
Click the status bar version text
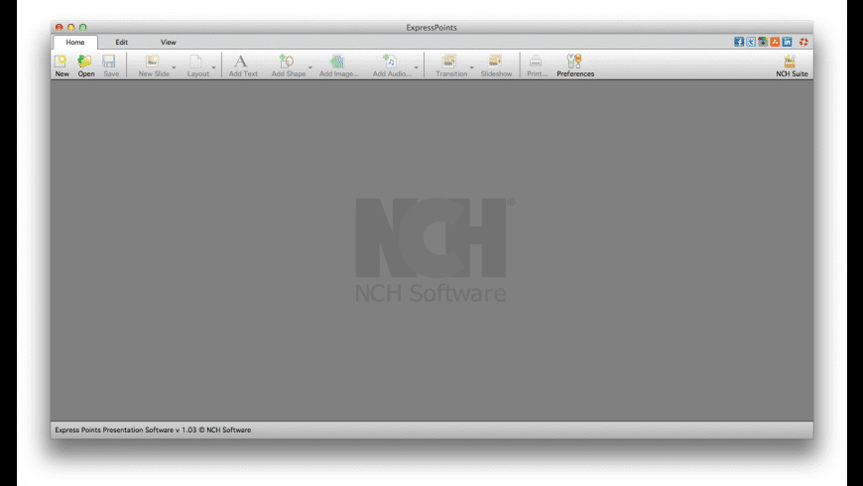(x=153, y=429)
